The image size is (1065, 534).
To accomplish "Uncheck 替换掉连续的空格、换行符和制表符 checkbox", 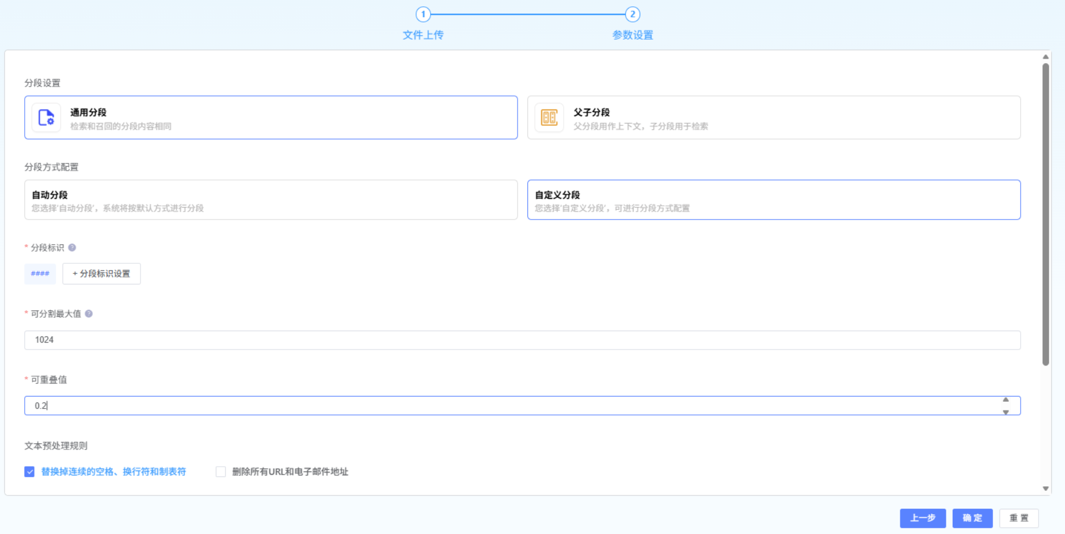I will pyautogui.click(x=29, y=472).
